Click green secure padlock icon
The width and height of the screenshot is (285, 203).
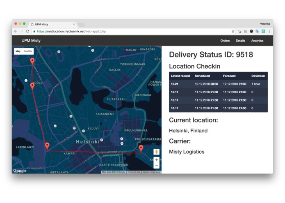(34, 31)
